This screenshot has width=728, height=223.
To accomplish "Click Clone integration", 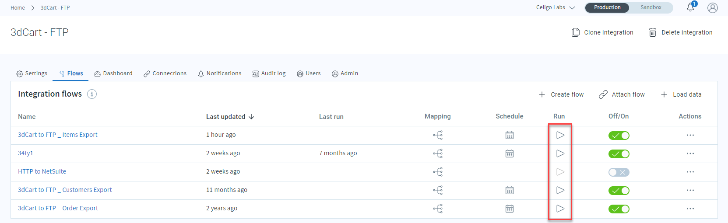I will (602, 32).
